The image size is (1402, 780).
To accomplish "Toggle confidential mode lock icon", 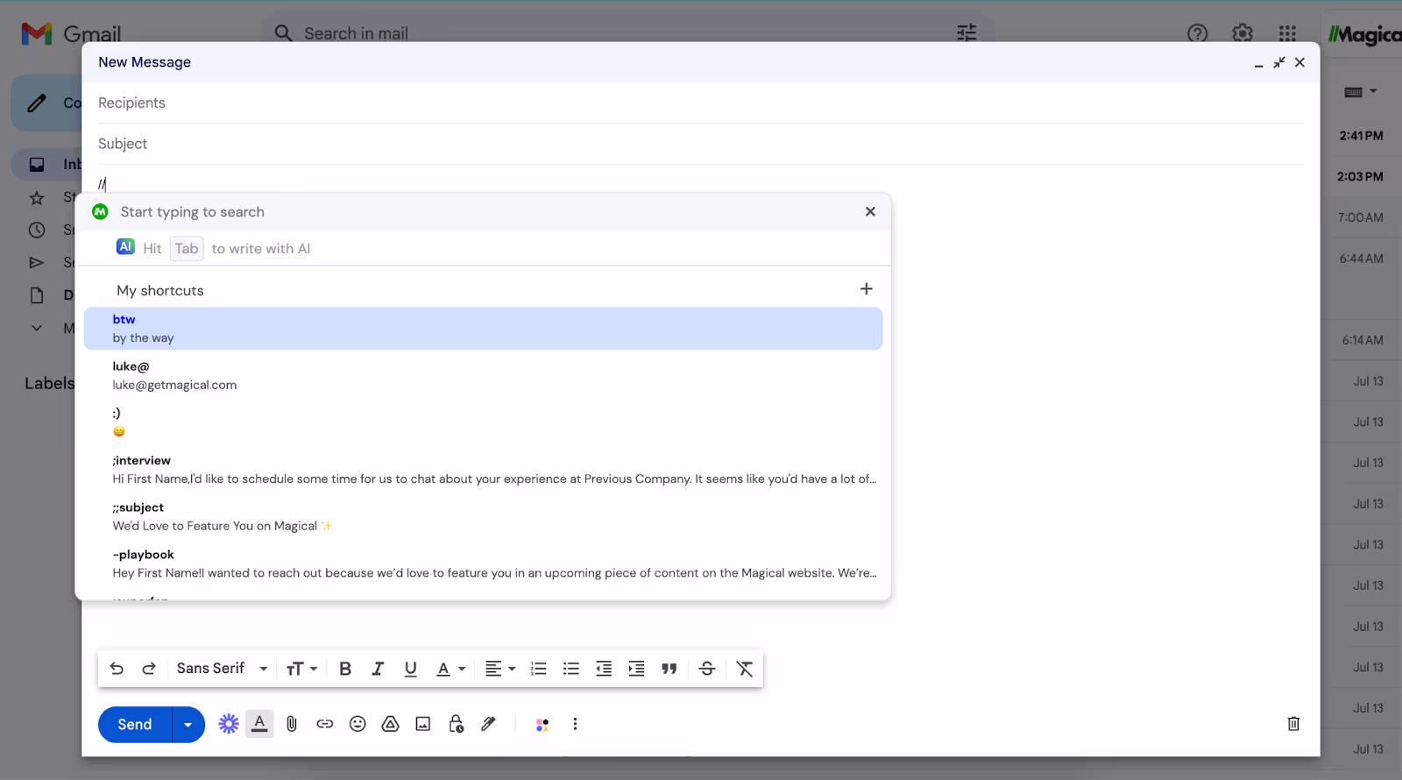I will 457,724.
